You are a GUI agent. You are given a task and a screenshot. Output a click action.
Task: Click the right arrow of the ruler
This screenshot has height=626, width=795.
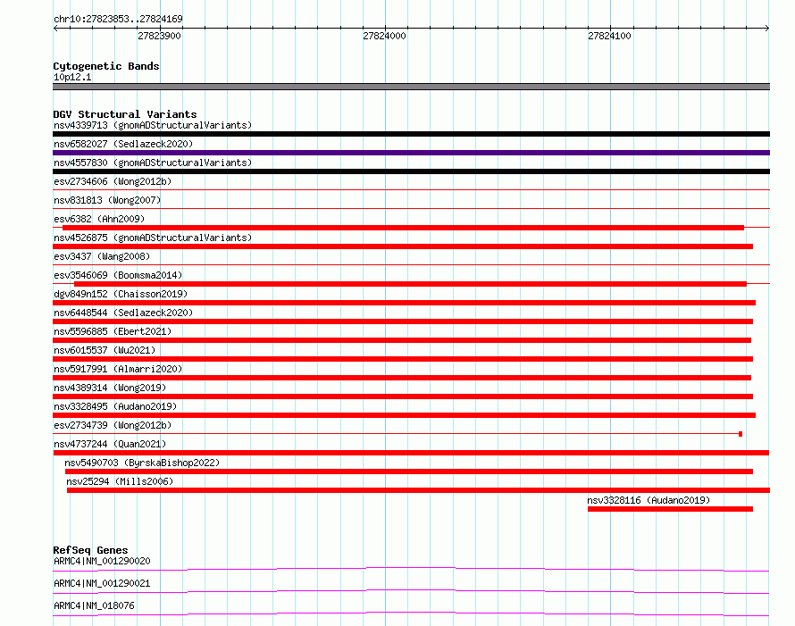767,29
